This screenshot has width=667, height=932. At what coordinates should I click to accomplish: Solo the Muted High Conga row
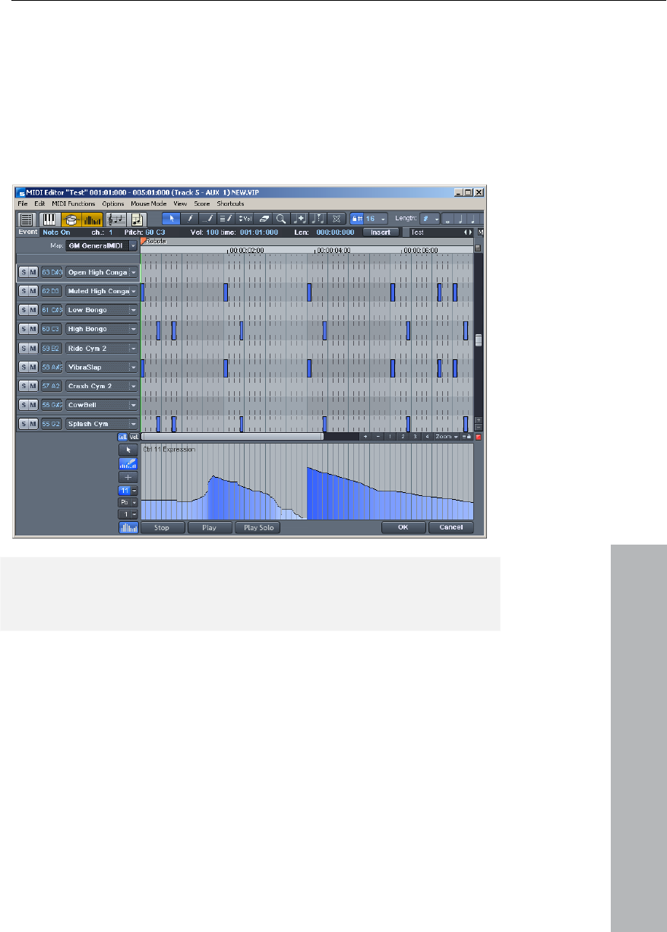point(24,291)
